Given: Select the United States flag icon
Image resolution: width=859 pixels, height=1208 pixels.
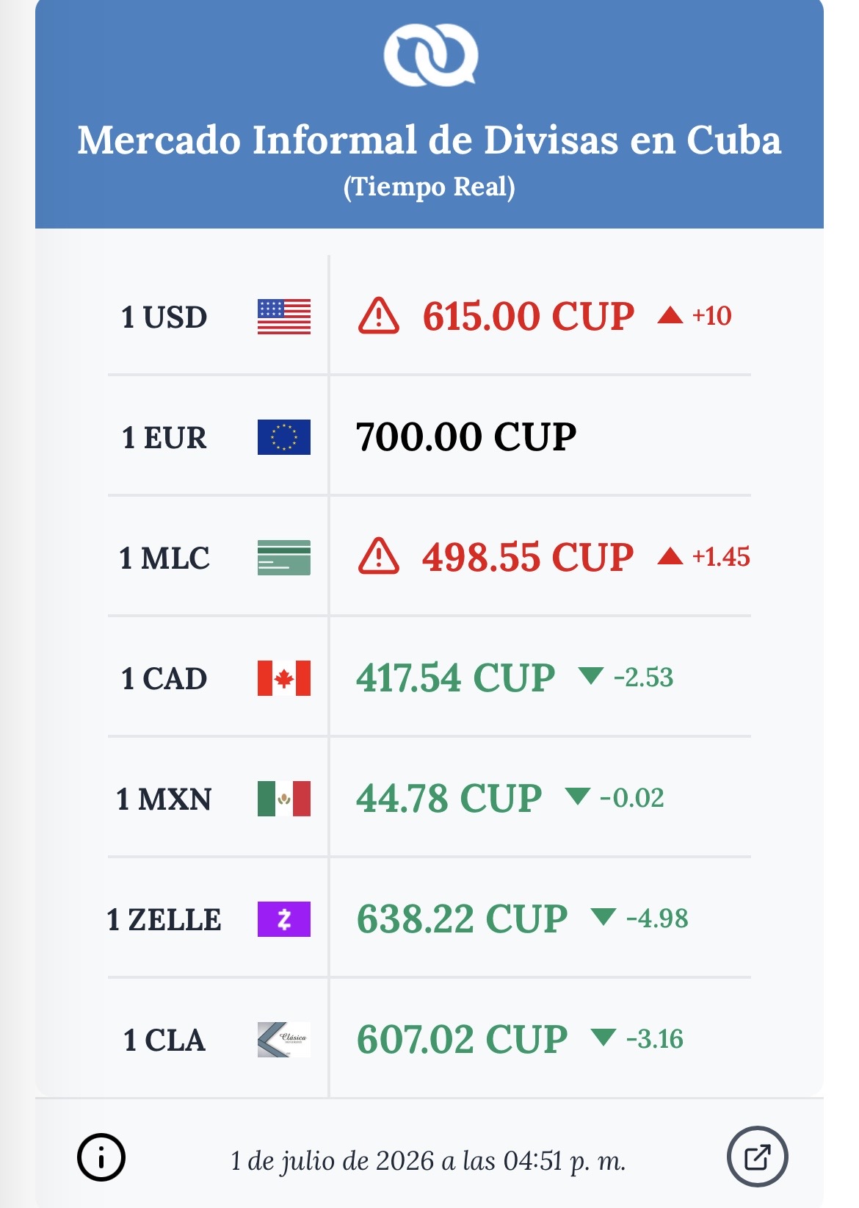Looking at the screenshot, I should (284, 317).
